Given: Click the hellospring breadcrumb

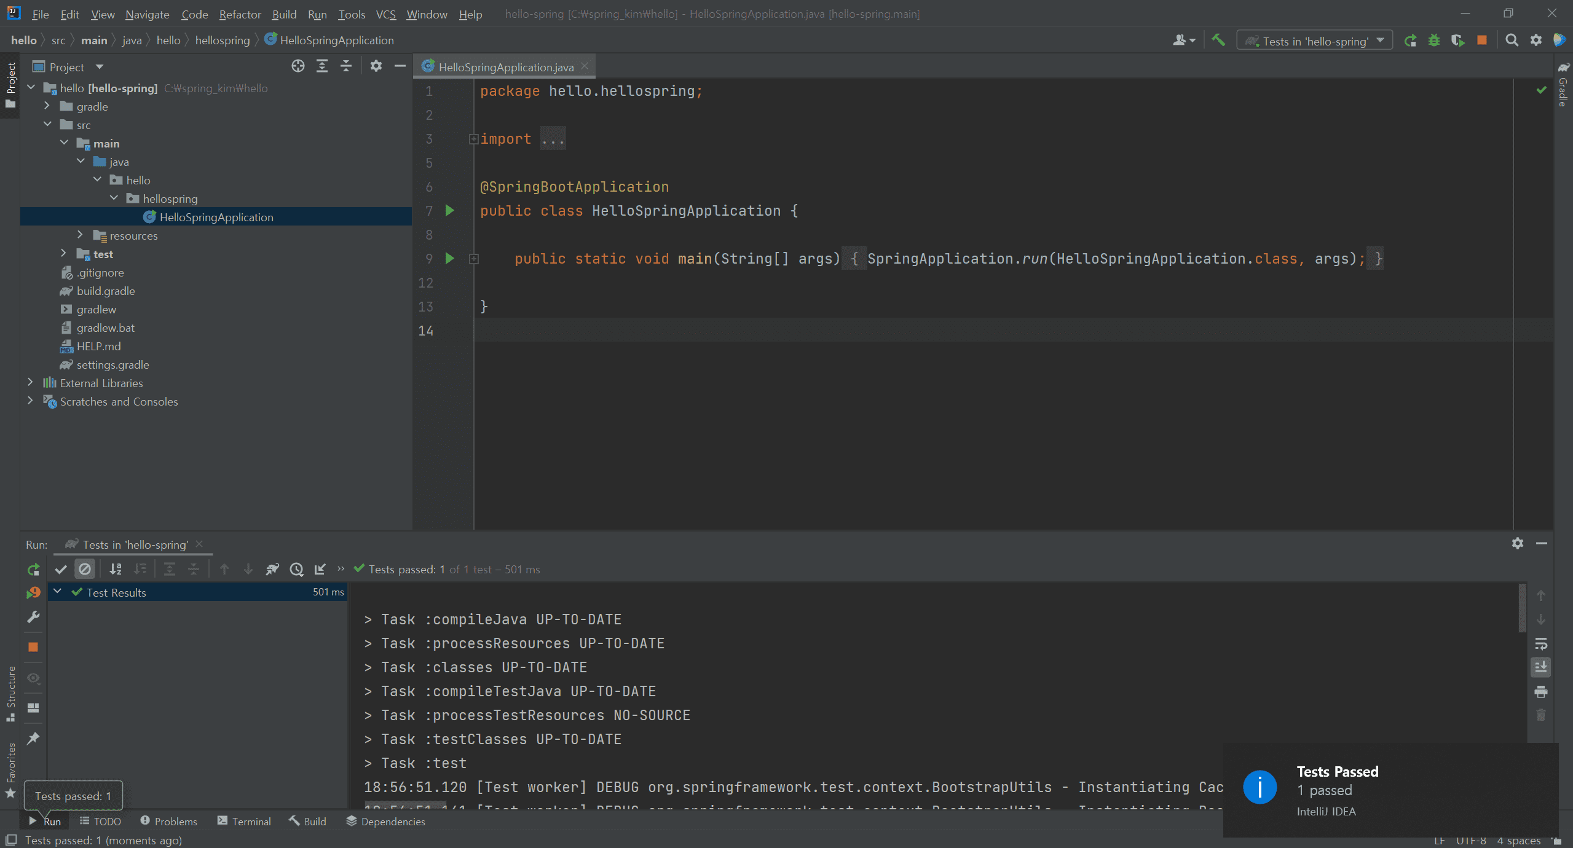Looking at the screenshot, I should 223,40.
